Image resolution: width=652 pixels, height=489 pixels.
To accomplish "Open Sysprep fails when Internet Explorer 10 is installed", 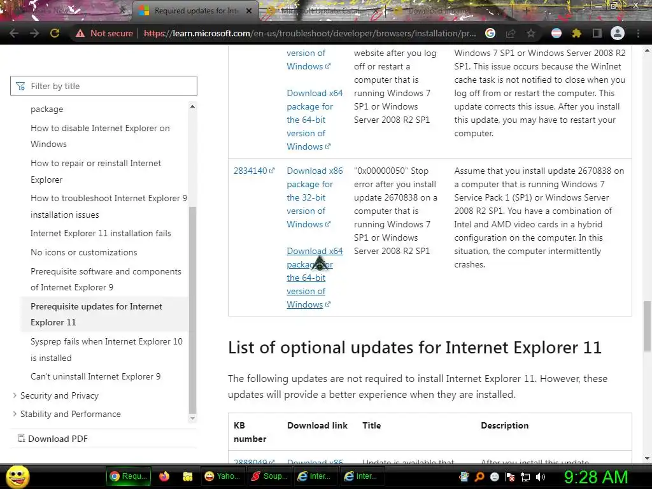I will click(x=106, y=350).
